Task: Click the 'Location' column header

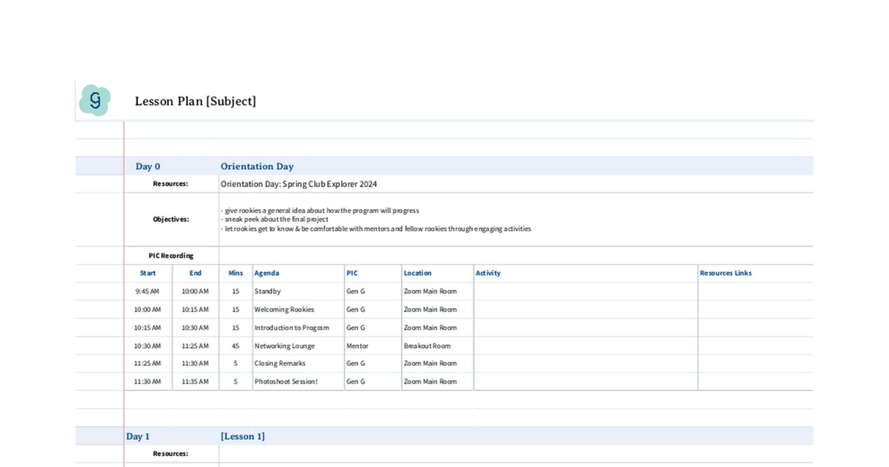Action: (418, 273)
